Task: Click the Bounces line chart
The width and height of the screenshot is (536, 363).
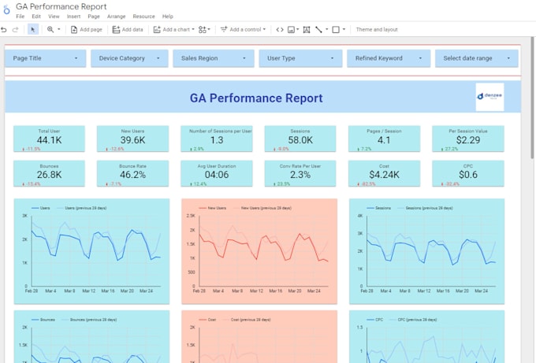Action: [x=91, y=337]
